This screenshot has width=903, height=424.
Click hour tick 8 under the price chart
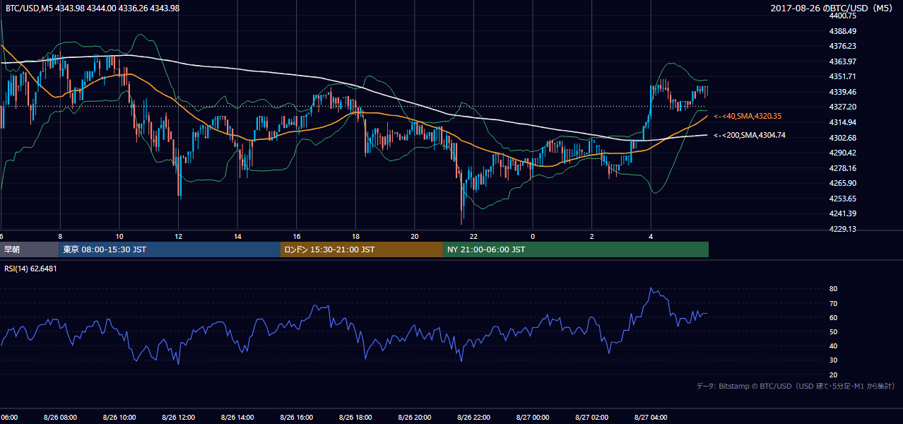click(60, 237)
